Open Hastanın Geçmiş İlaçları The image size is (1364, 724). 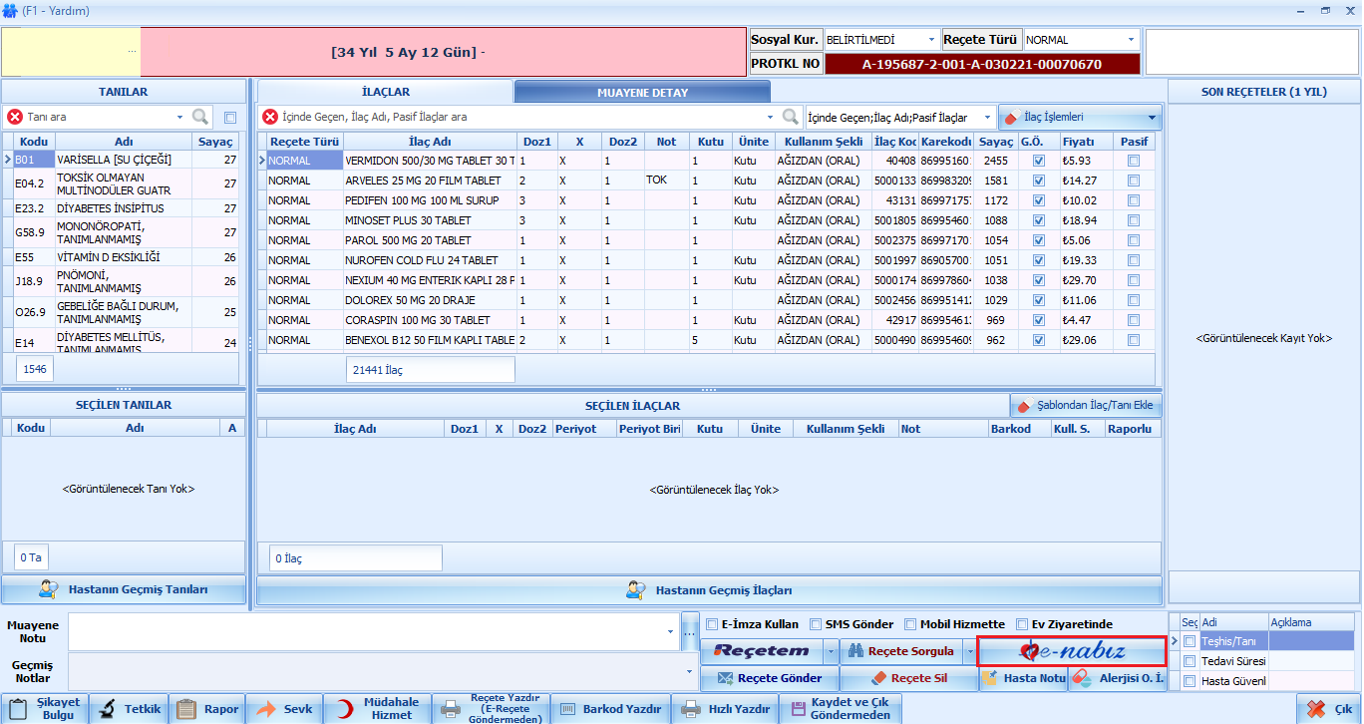(709, 590)
